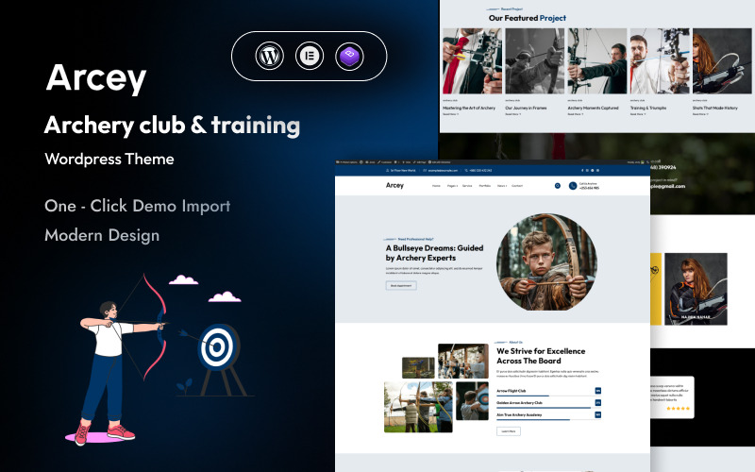Click the purple box plugin icon
The width and height of the screenshot is (755, 472).
pyautogui.click(x=348, y=56)
